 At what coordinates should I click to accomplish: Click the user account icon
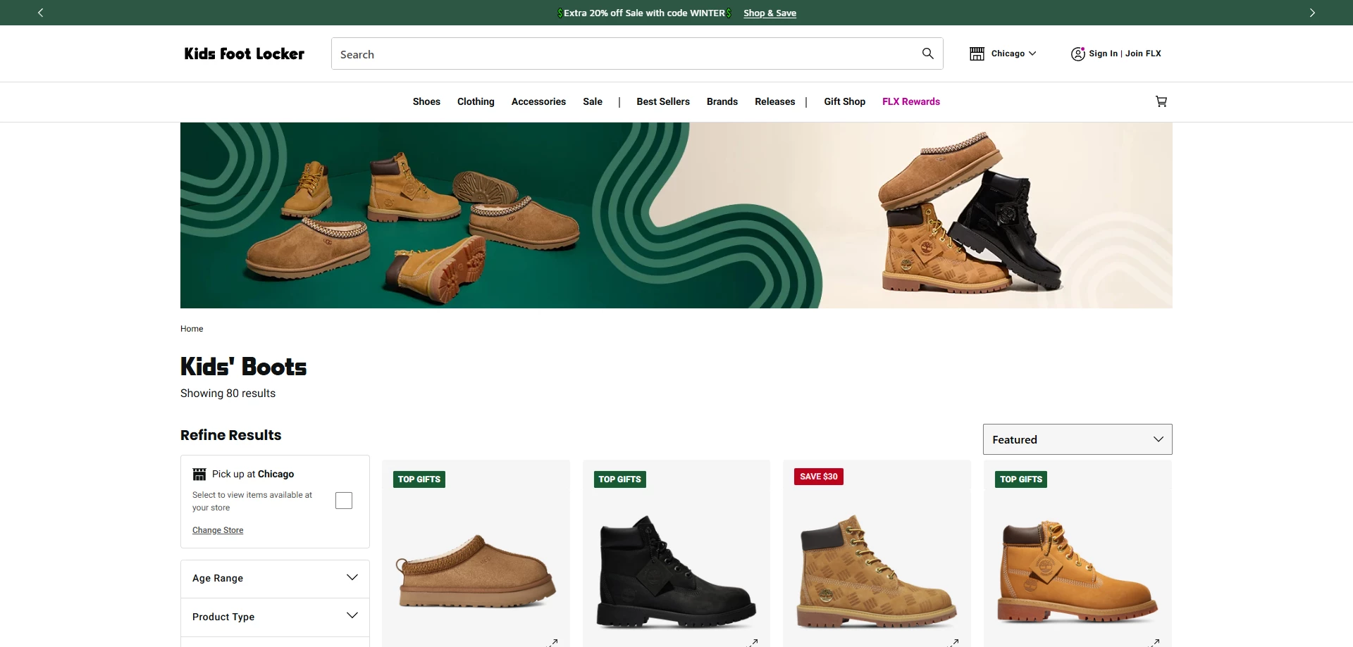click(1077, 54)
